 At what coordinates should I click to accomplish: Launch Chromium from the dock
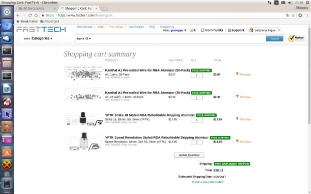[7, 25]
